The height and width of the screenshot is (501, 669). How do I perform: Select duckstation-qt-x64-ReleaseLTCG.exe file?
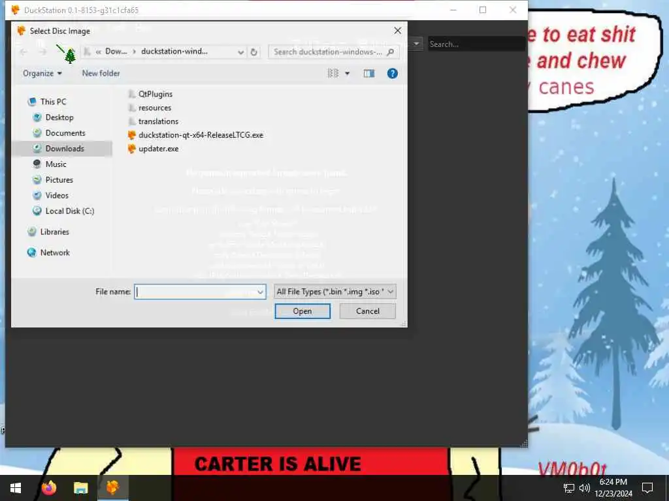[x=201, y=135]
